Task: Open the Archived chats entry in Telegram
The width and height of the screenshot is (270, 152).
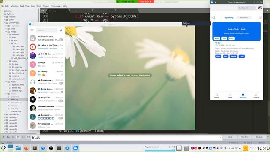Action: [x=46, y=38]
